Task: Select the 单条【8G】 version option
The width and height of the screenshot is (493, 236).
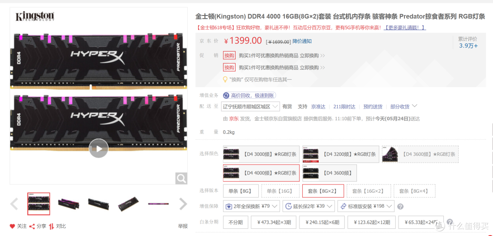Action: [241, 191]
